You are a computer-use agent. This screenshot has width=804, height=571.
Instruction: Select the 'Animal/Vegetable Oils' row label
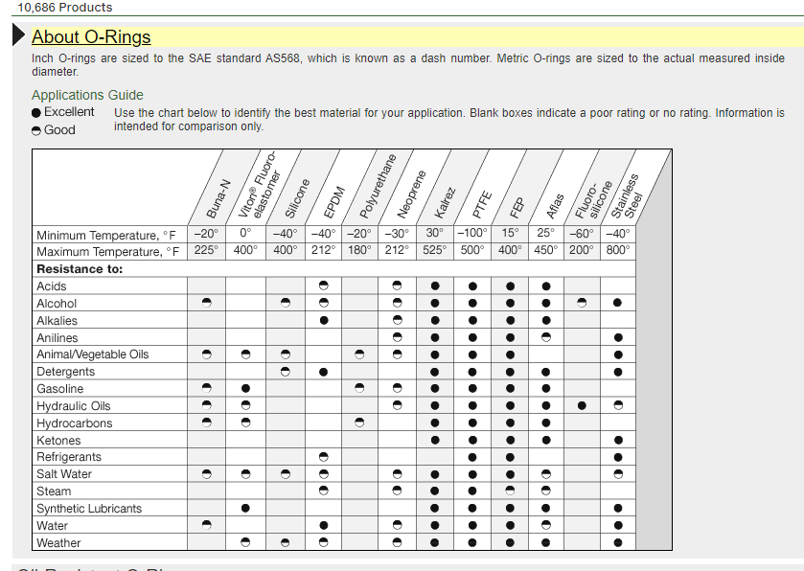(x=92, y=354)
